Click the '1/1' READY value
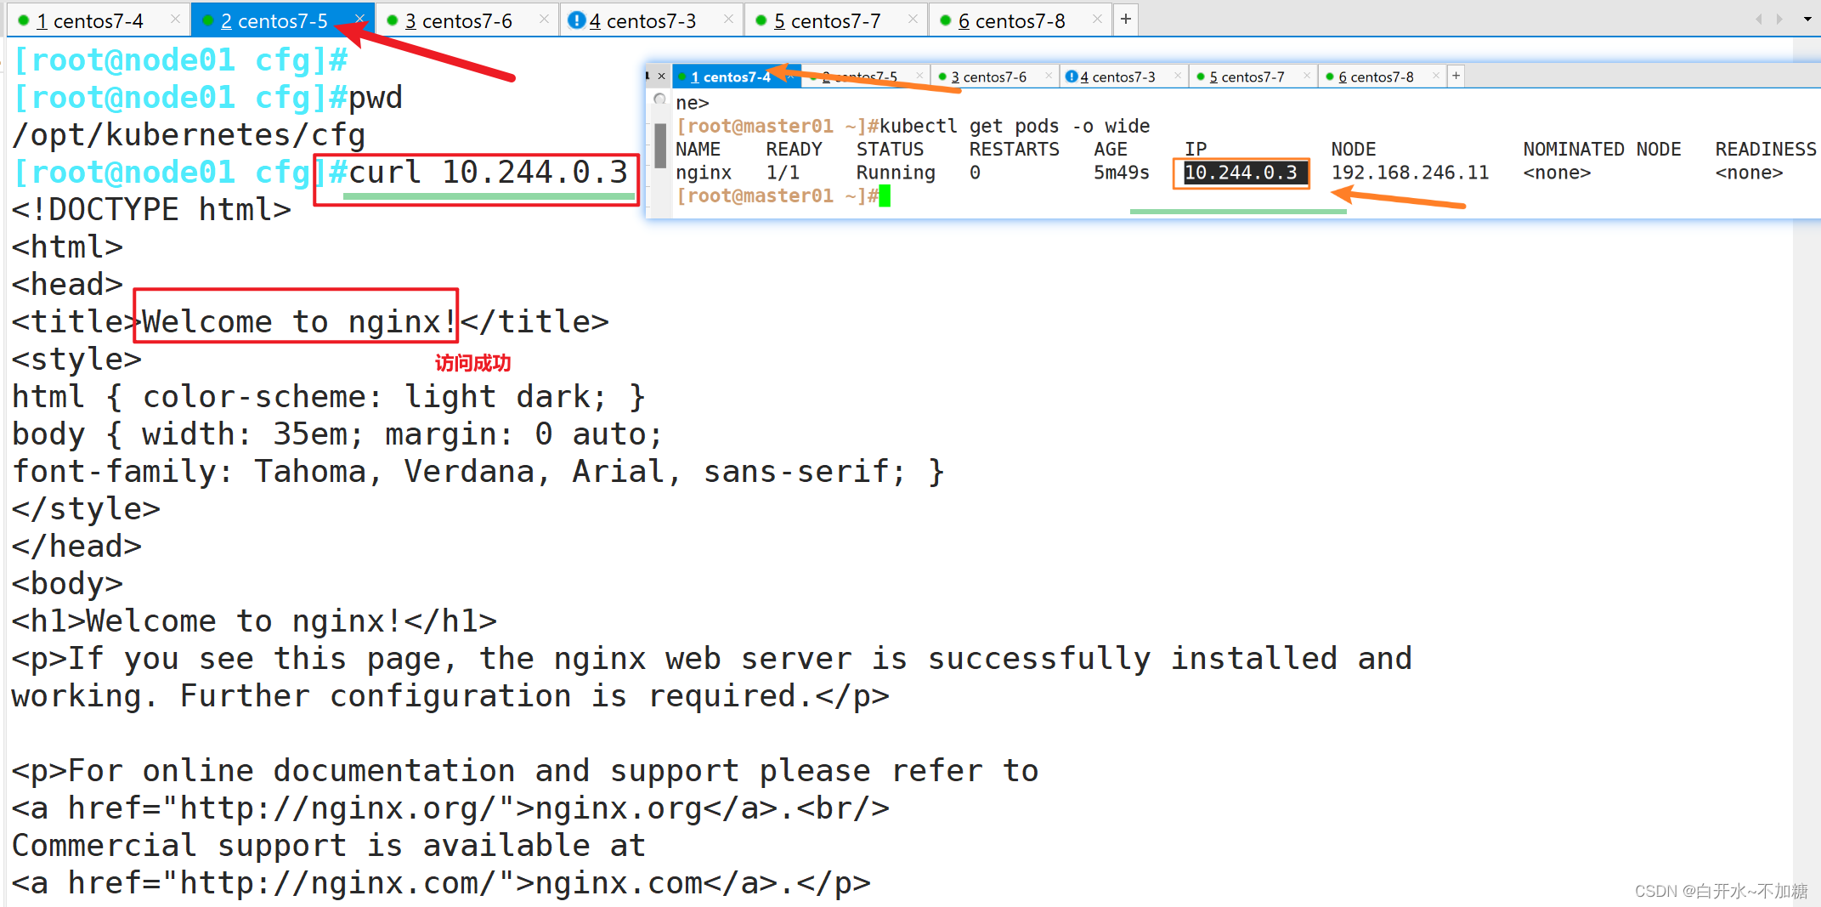The height and width of the screenshot is (907, 1821). click(x=783, y=173)
